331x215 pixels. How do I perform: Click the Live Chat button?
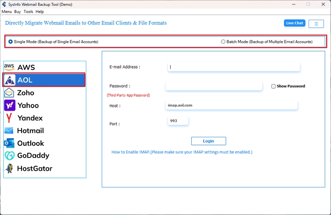click(294, 23)
